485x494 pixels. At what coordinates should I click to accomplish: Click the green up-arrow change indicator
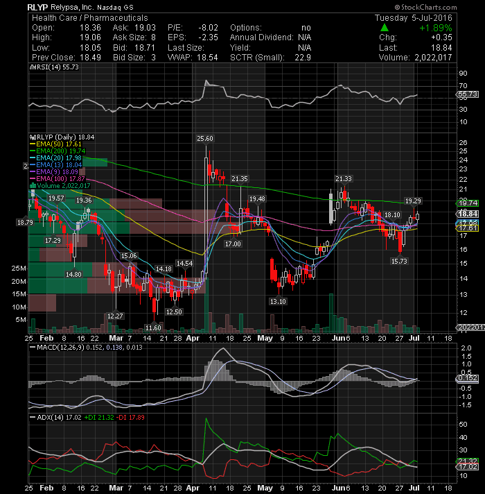(384, 28)
